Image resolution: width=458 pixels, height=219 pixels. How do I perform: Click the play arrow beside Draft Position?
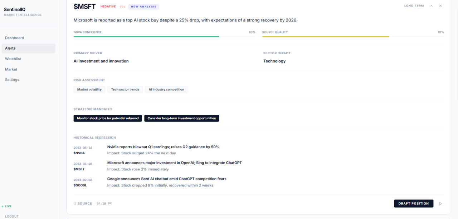(x=440, y=204)
